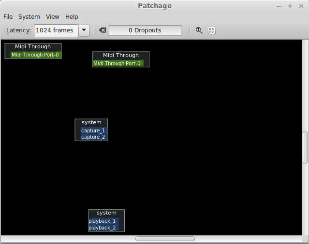
Task: Click the left-aligned Midi Through Port-0 port
Action: (118, 63)
